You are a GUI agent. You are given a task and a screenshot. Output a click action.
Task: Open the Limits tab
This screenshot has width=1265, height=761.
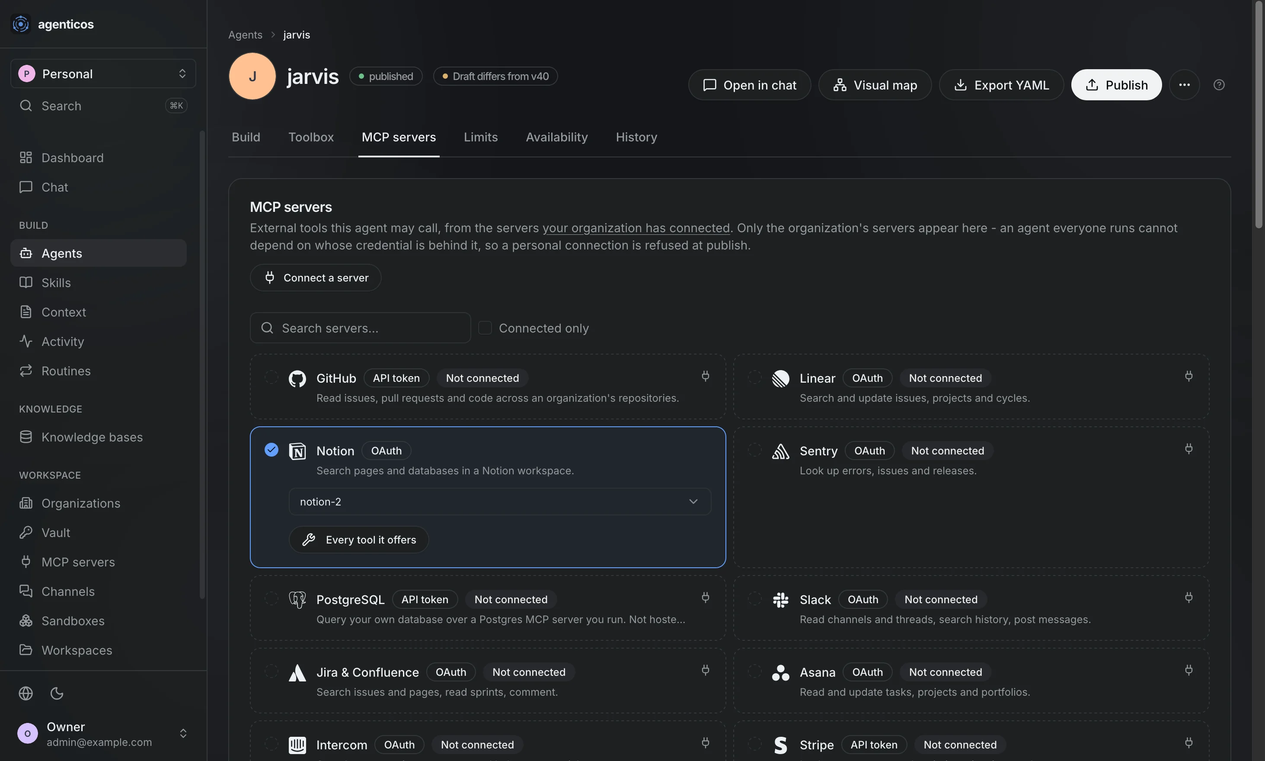coord(481,137)
